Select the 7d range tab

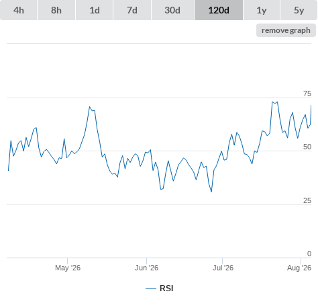(132, 10)
